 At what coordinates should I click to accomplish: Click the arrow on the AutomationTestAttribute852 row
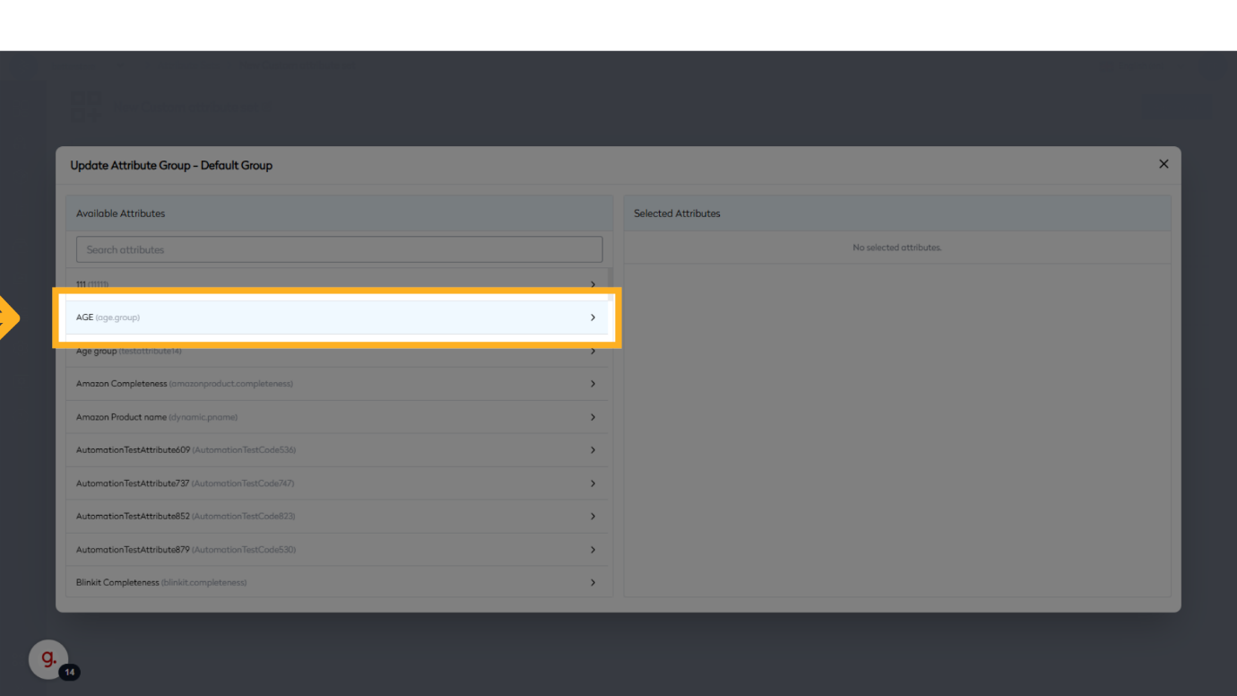tap(593, 517)
